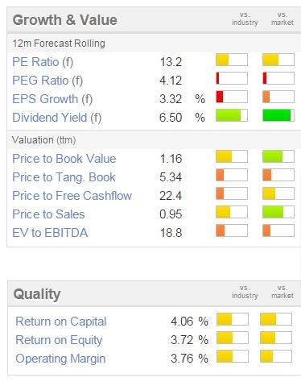Select the Price to Sales link
This screenshot has width=301, height=386.
[x=48, y=214]
